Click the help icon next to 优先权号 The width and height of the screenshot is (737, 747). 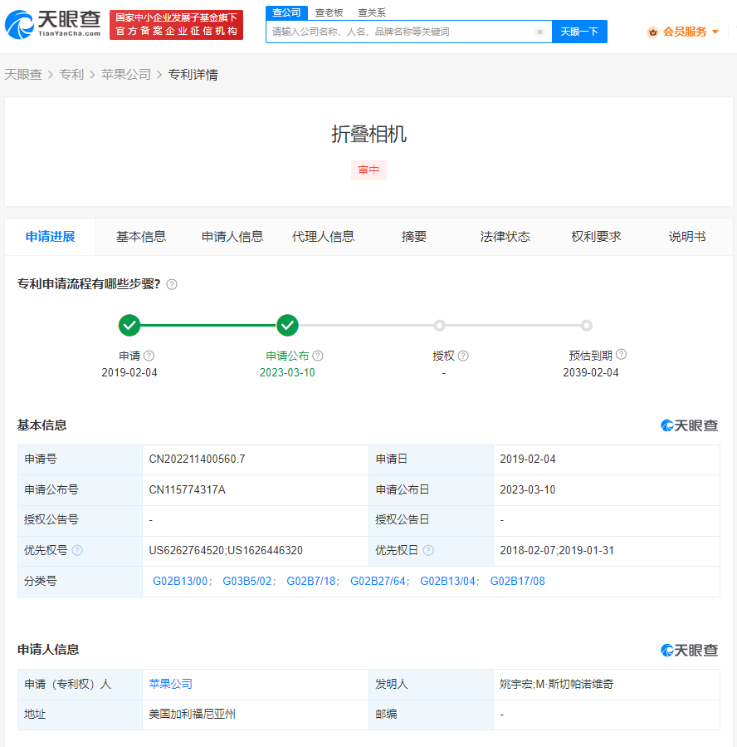77,550
